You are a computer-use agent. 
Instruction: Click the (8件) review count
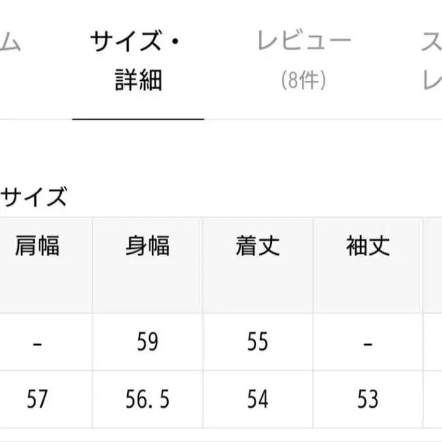pos(304,80)
